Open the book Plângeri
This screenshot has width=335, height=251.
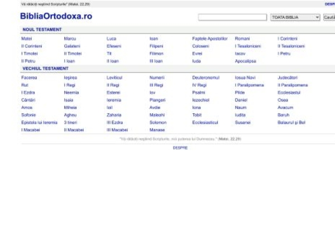157,100
